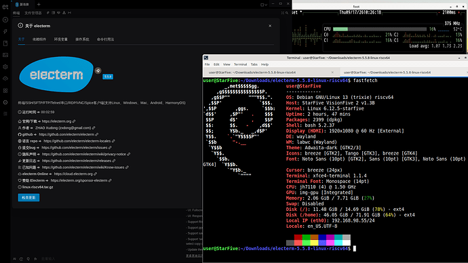Open the https://github.com/electerm/electerm link
Screen dimensions: 468x263
66,134
